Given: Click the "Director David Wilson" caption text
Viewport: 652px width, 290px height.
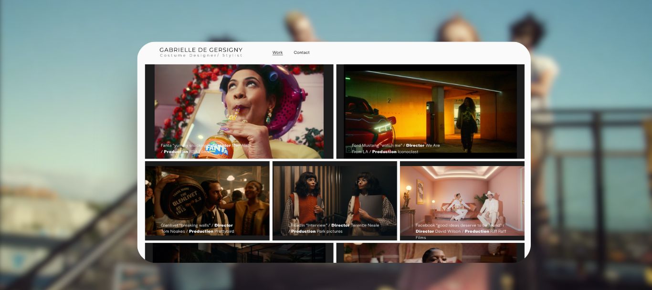Looking at the screenshot, I should (438, 231).
